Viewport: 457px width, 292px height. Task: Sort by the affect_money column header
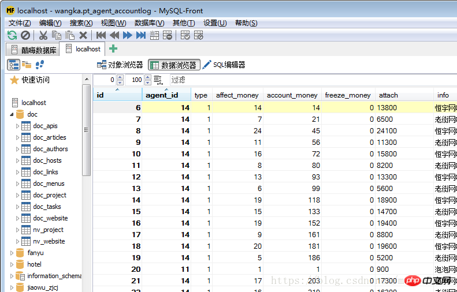[x=237, y=95]
